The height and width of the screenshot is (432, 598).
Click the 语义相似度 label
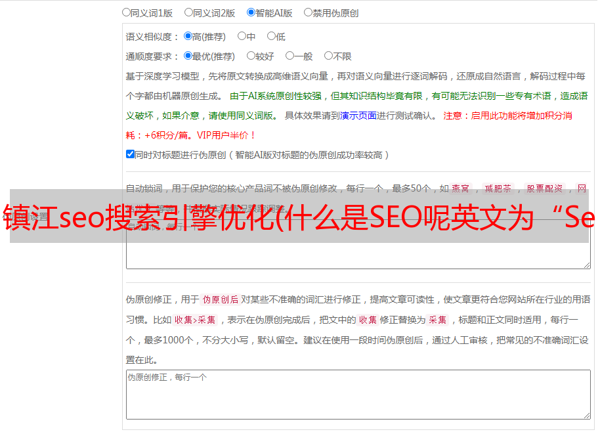[x=152, y=37]
